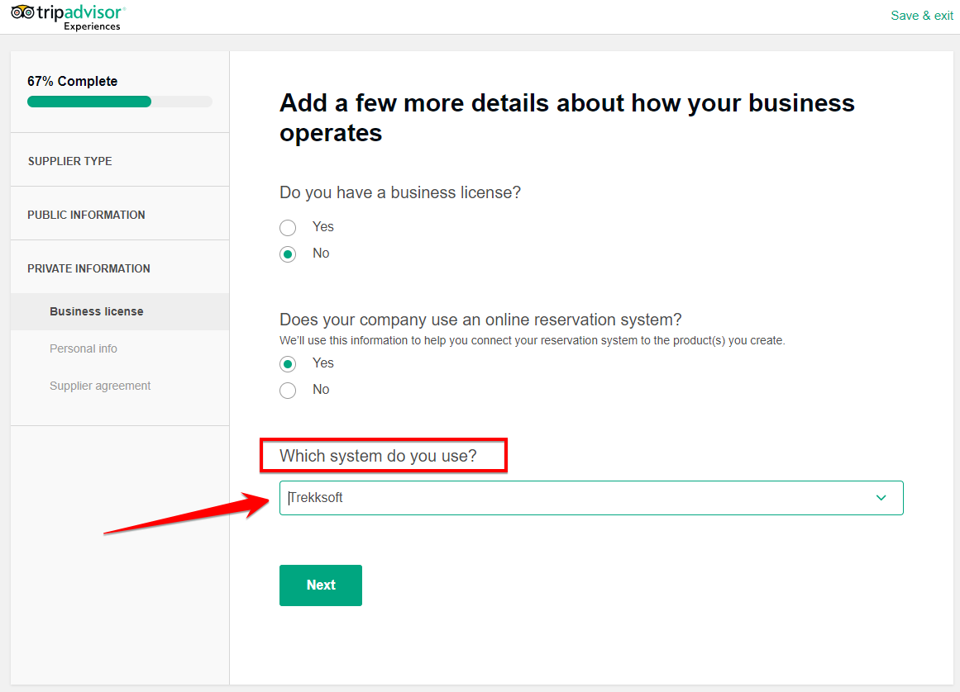Go to Personal info step
960x692 pixels.
[84, 348]
